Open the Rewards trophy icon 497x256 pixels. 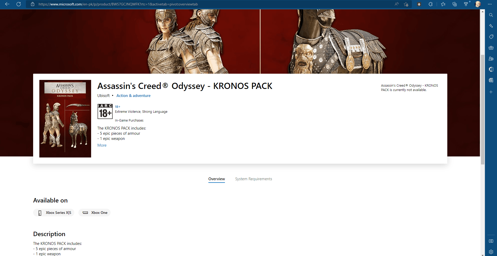click(466, 4)
